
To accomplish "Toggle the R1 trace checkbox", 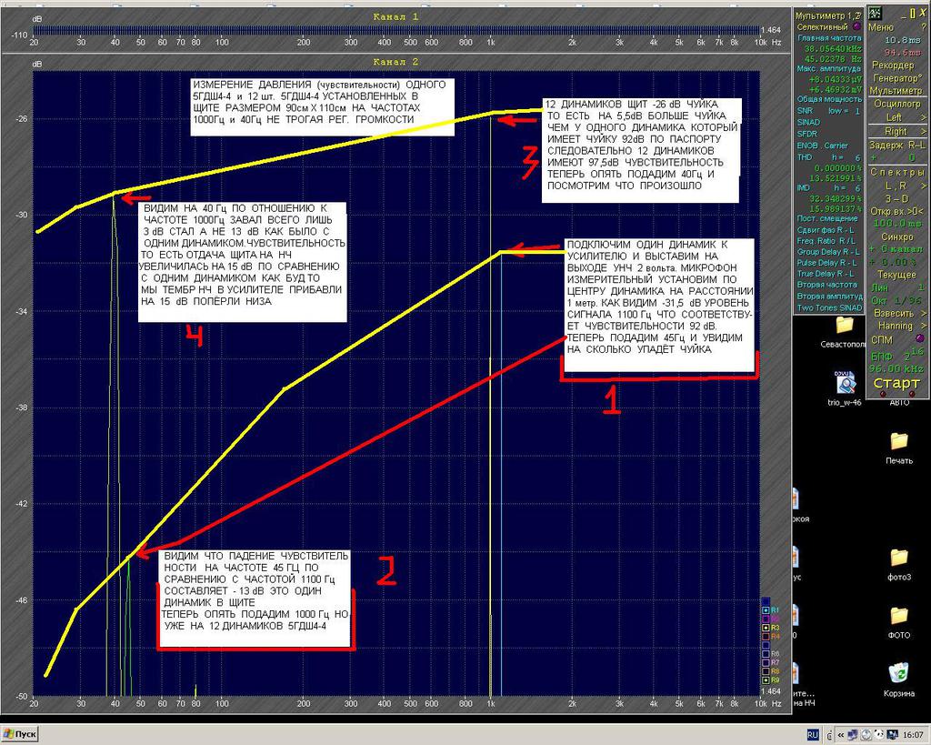I will 766,610.
